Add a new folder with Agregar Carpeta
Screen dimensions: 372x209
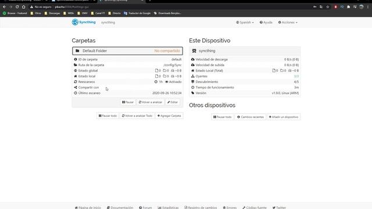coord(169,116)
